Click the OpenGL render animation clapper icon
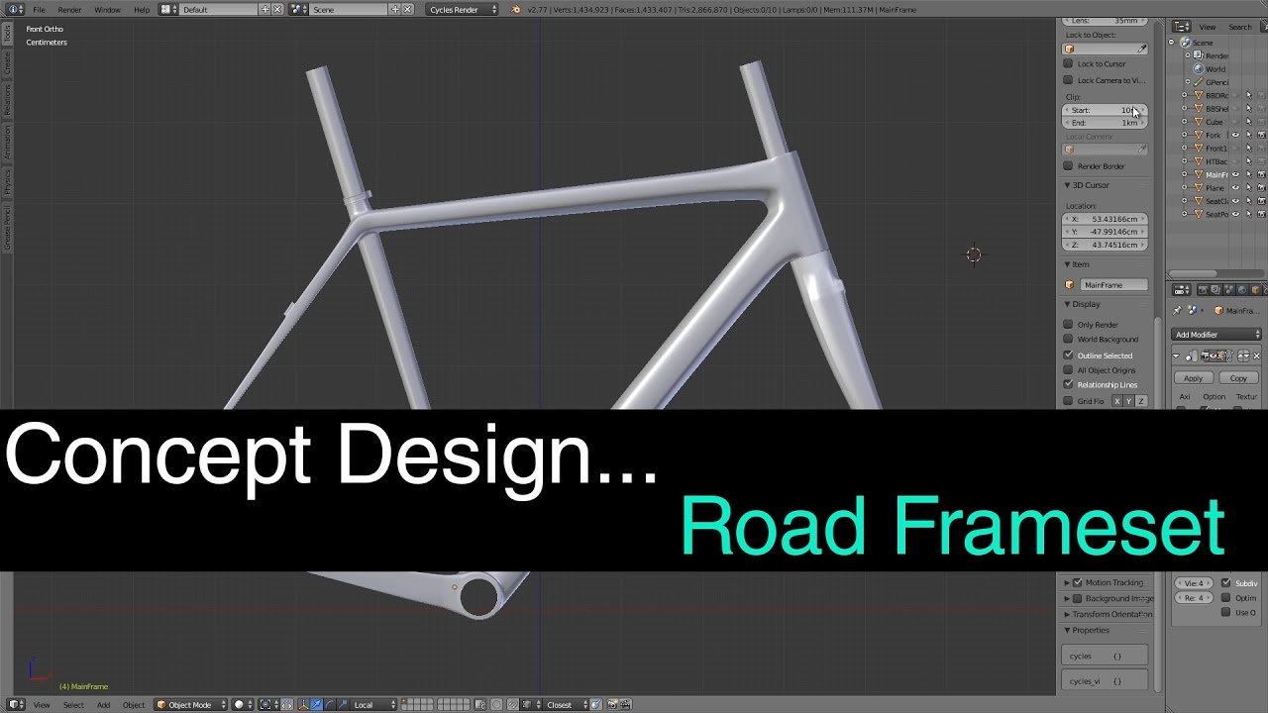This screenshot has width=1268, height=713. click(625, 704)
